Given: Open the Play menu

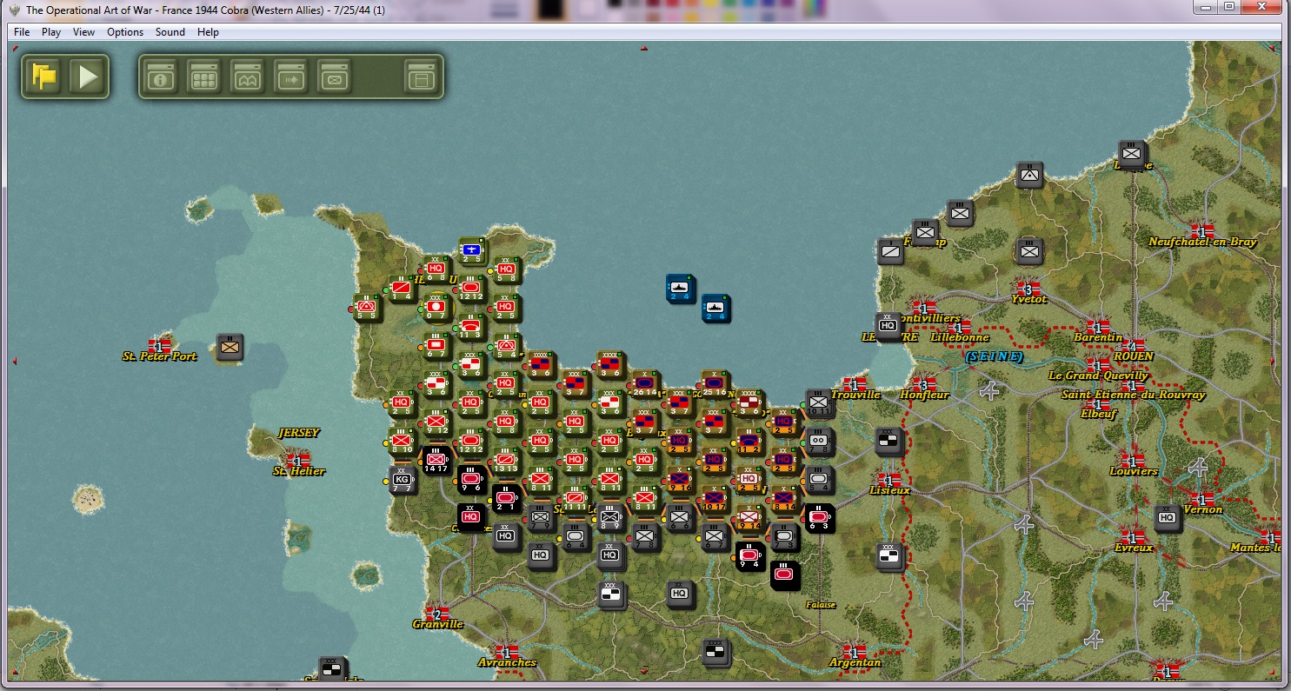Looking at the screenshot, I should (x=51, y=32).
